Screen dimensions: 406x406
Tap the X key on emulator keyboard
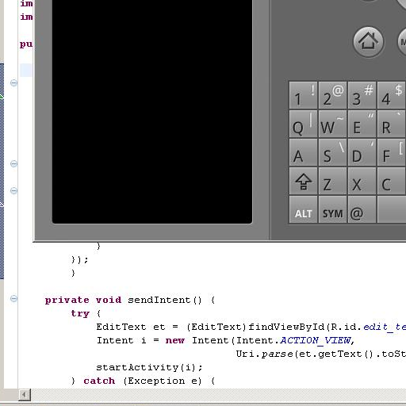click(x=362, y=181)
